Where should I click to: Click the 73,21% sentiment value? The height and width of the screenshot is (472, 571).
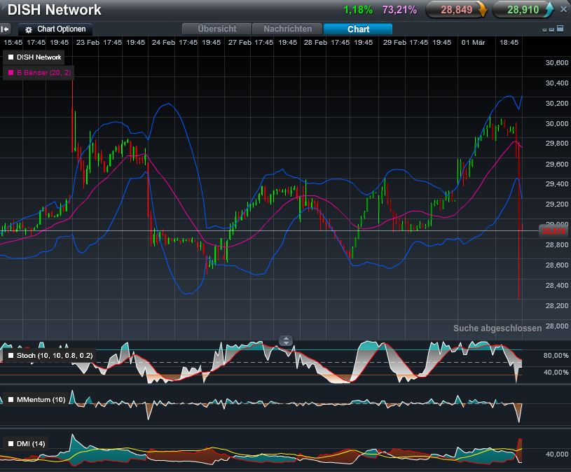coord(399,10)
